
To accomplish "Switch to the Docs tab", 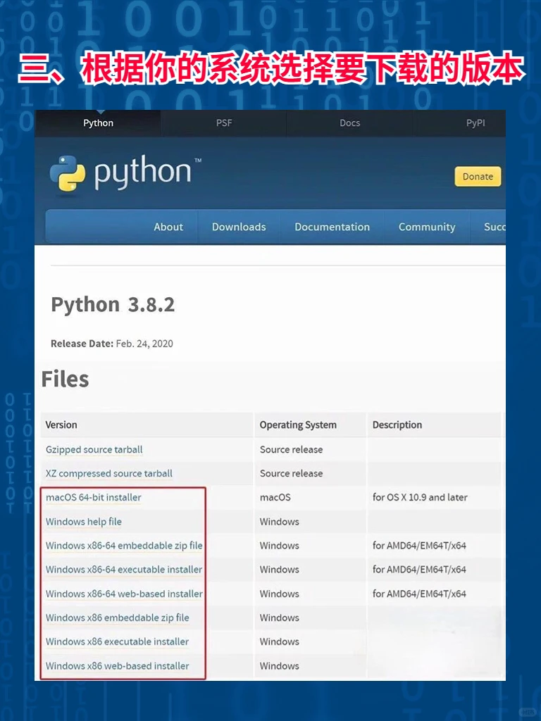I will coord(349,123).
